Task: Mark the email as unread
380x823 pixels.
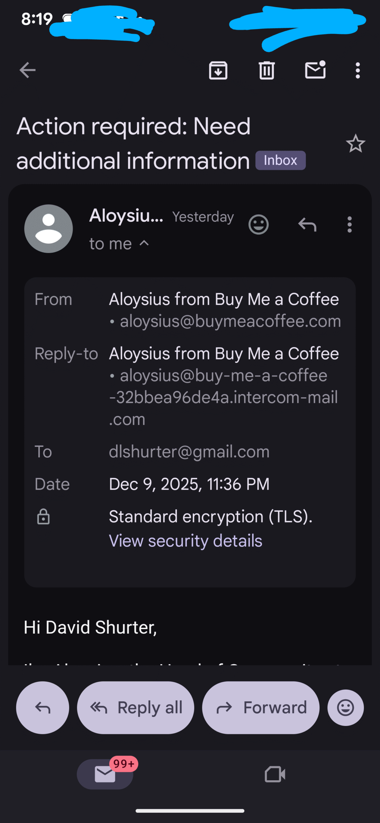Action: click(x=315, y=70)
